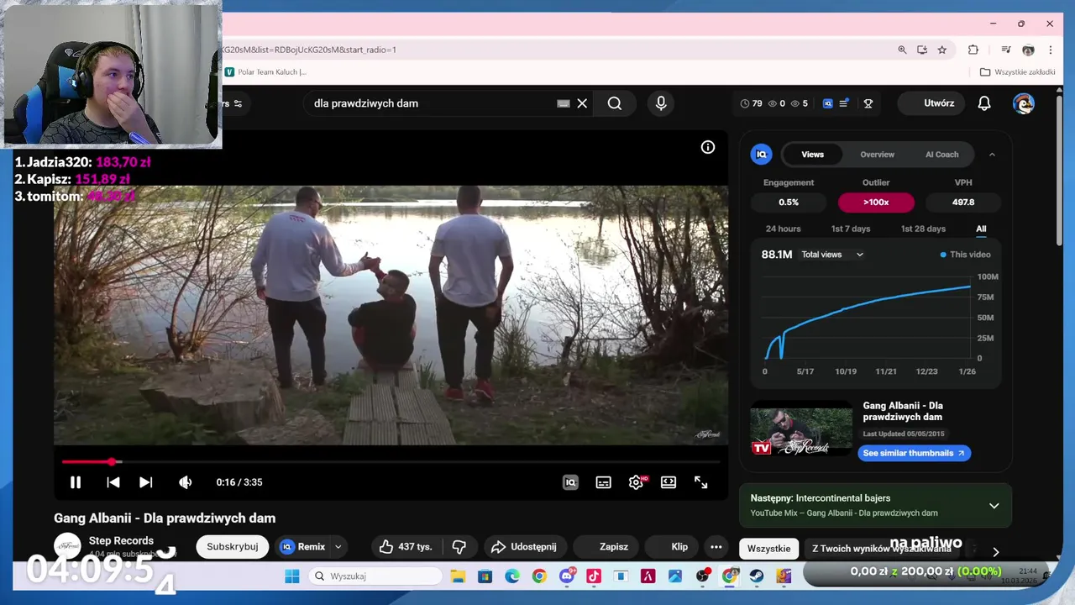Select the Views tab in vidIQ panel
Image resolution: width=1075 pixels, height=605 pixels.
(812, 155)
